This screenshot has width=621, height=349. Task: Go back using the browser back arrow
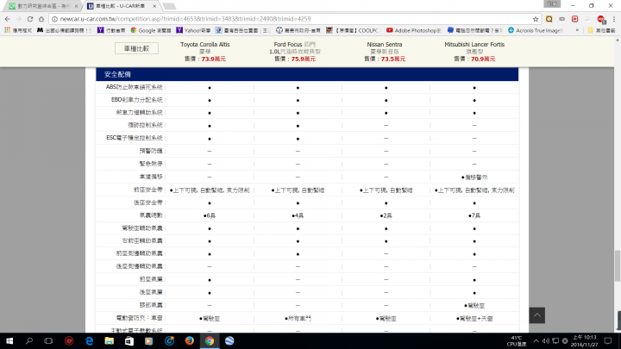(7, 19)
